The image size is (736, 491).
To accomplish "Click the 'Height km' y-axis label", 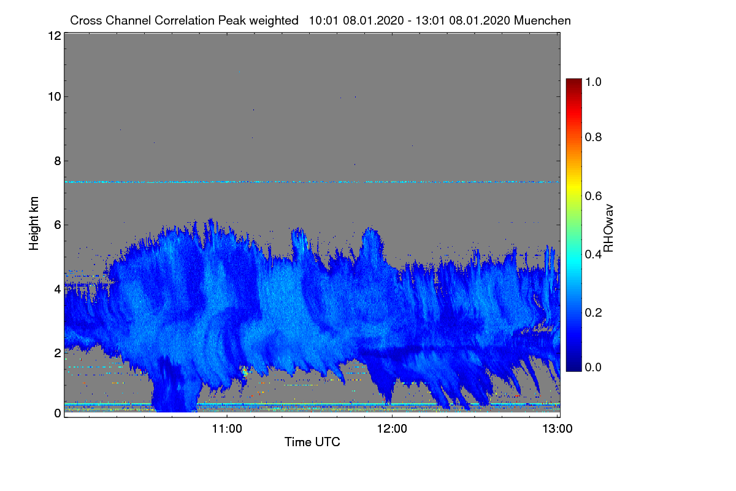I will (x=35, y=223).
